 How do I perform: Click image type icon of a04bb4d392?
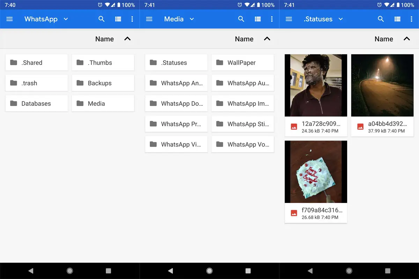[x=360, y=127]
